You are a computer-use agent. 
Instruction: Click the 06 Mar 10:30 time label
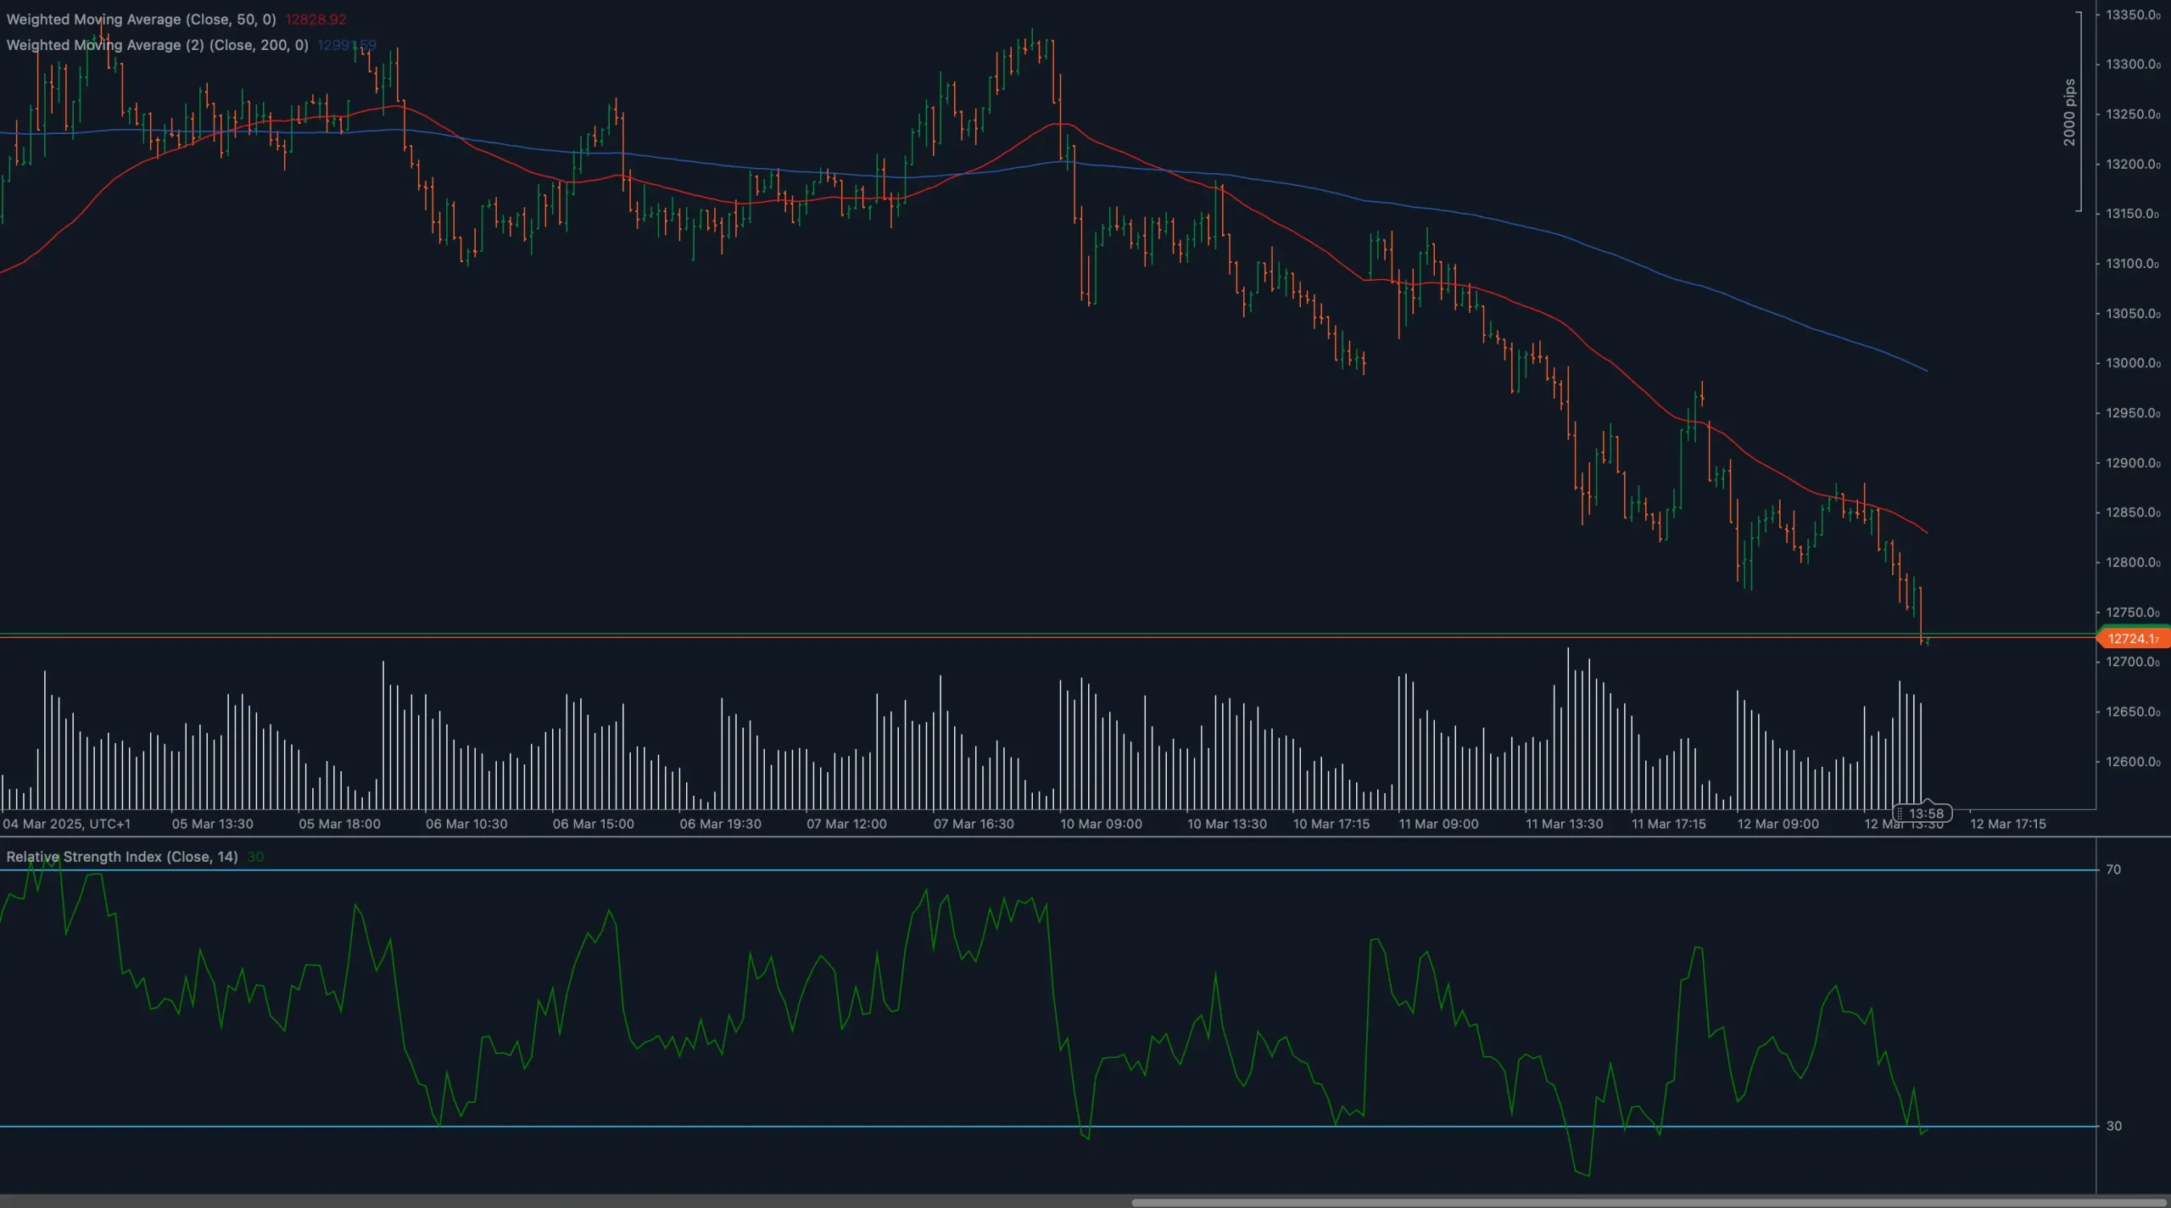466,824
